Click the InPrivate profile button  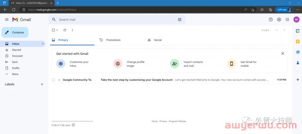(284, 10)
